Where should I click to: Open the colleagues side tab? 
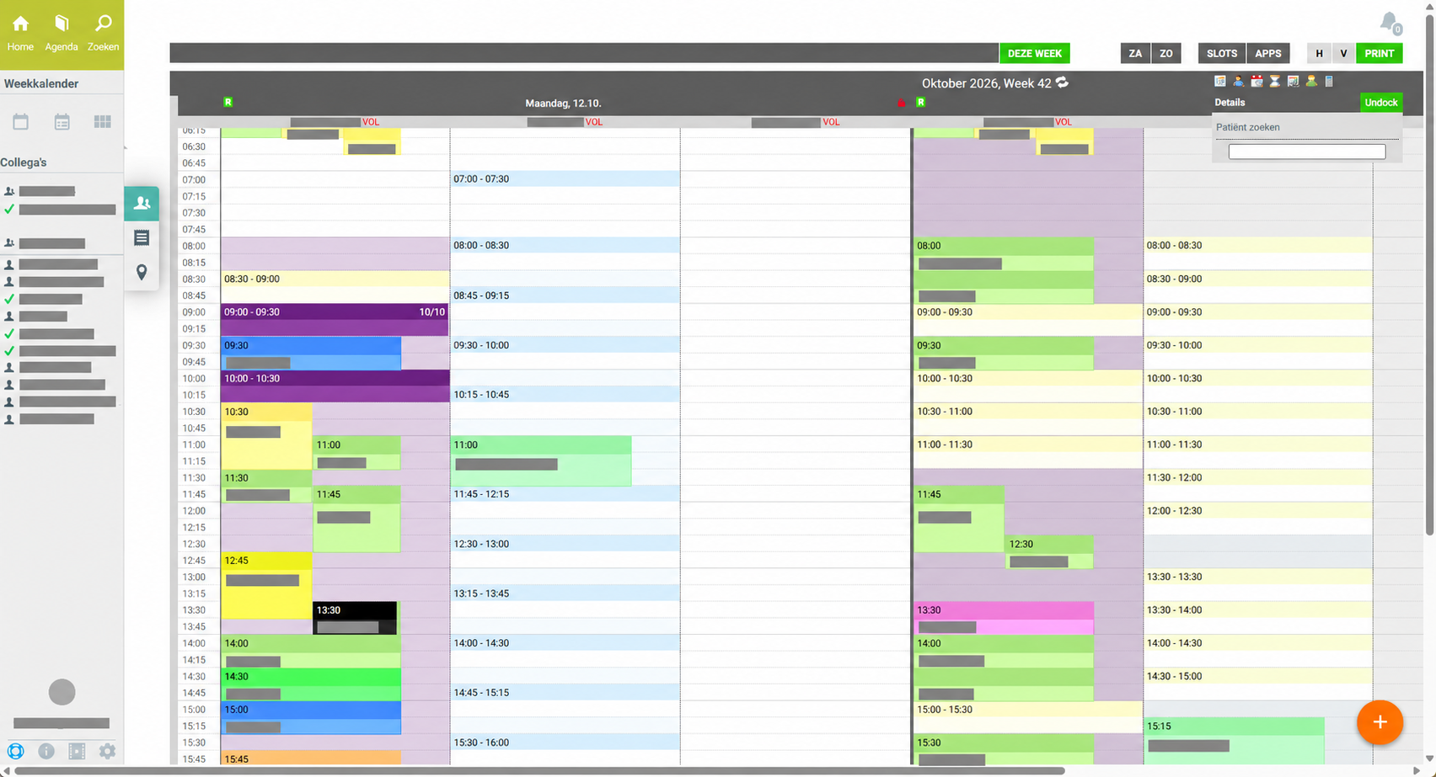pos(142,204)
